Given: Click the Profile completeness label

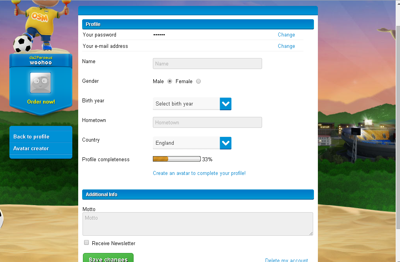Looking at the screenshot, I should [x=106, y=159].
